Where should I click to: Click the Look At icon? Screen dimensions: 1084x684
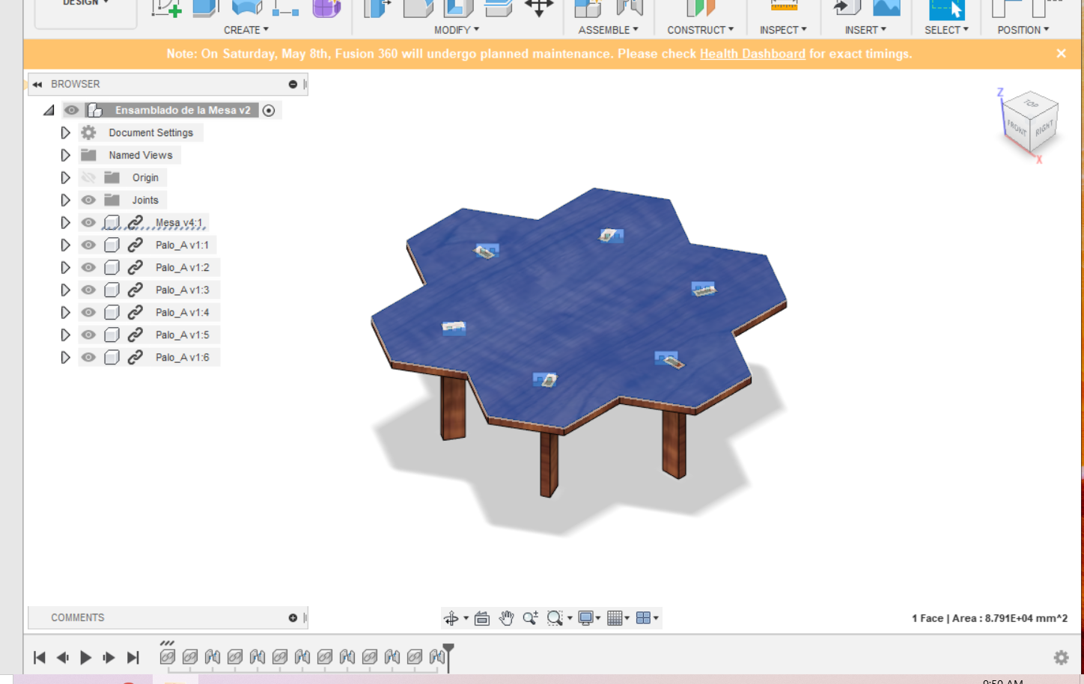[482, 618]
